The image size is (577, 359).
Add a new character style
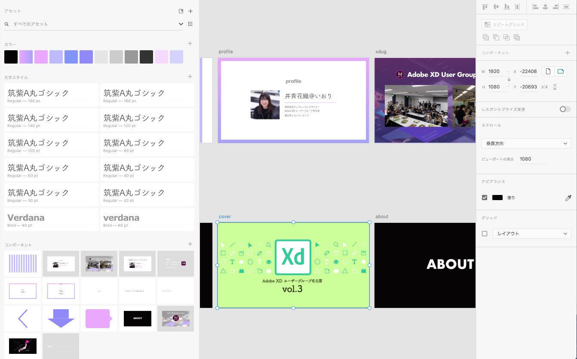190,76
